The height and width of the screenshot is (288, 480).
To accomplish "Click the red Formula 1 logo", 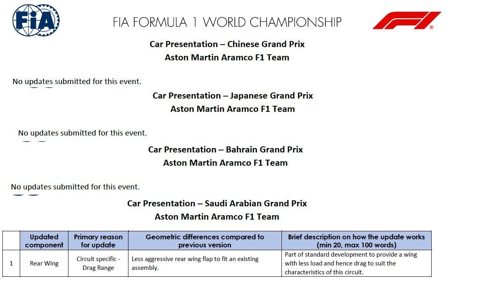I will coord(407,21).
